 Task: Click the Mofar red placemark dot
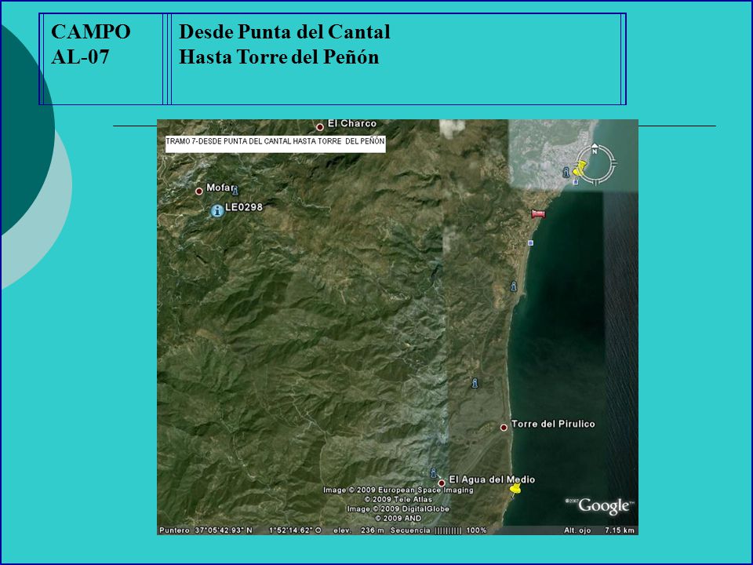(x=198, y=191)
